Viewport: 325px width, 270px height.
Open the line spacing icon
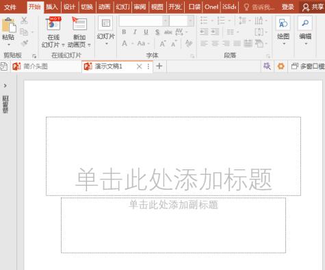[242, 21]
